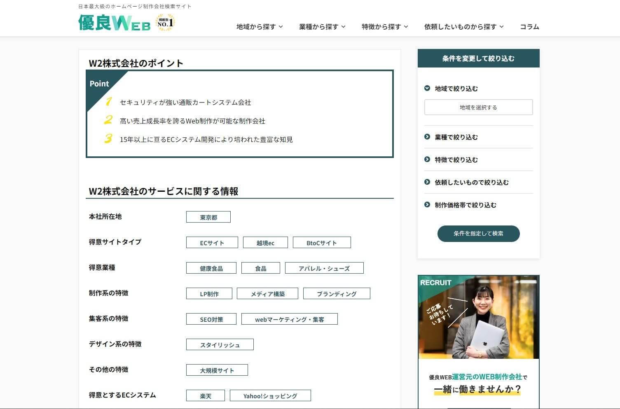Select the SEO対策 tag
Viewport: 620px width, 409px height.
click(x=211, y=319)
